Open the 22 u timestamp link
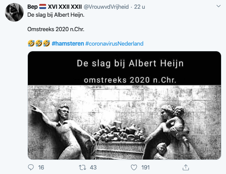Image resolution: width=226 pixels, height=174 pixels. (139, 7)
